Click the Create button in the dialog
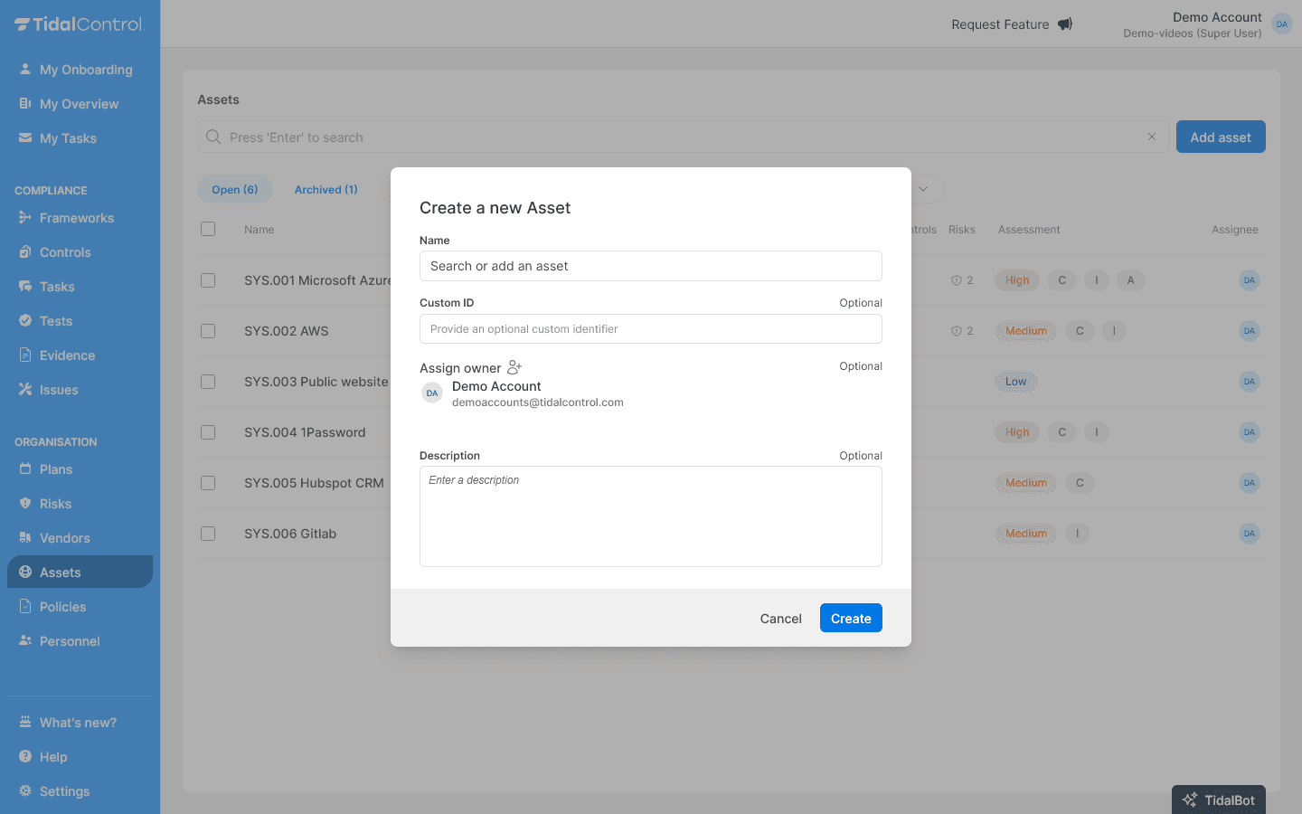The height and width of the screenshot is (814, 1302). (850, 618)
